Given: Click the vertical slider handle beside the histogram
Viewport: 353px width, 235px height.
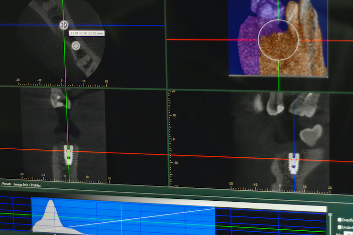Looking at the screenshot, I should (329, 215).
